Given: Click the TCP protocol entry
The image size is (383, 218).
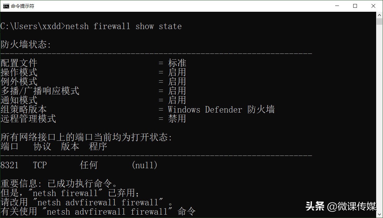Looking at the screenshot, I should click(x=40, y=165).
